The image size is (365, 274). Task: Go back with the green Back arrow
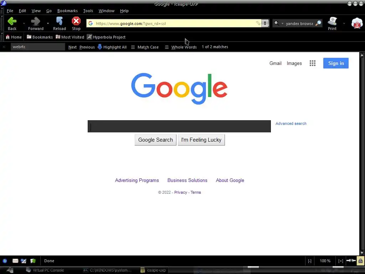(12, 24)
